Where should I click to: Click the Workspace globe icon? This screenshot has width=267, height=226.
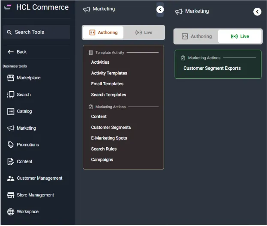11,212
